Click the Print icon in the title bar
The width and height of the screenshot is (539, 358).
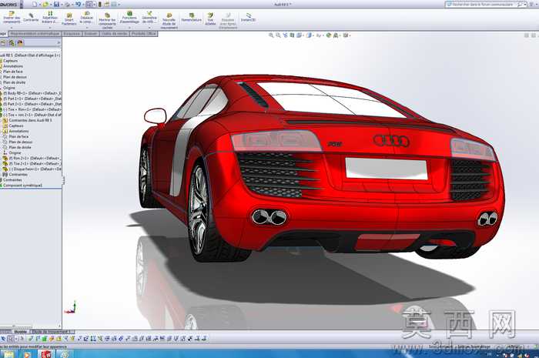pyautogui.click(x=68, y=5)
